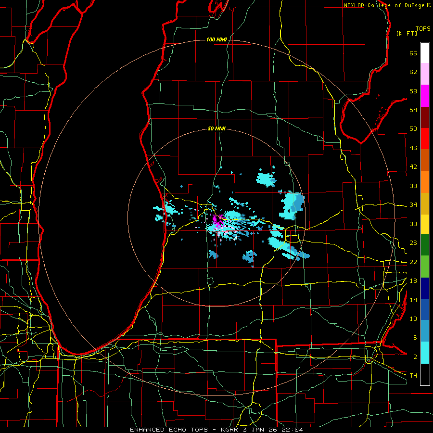Select the dark red (maroon) legend swatch
433x433 pixels.
(x=425, y=117)
